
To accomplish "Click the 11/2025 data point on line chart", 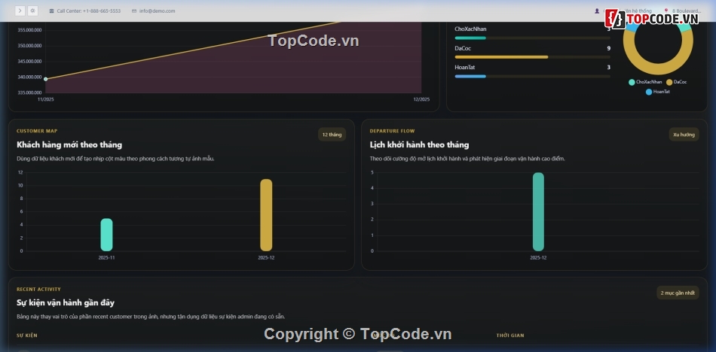I will (x=45, y=79).
